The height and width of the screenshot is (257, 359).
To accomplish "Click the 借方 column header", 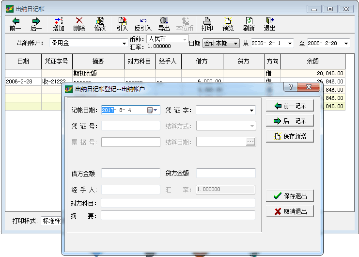I will click(202, 62).
